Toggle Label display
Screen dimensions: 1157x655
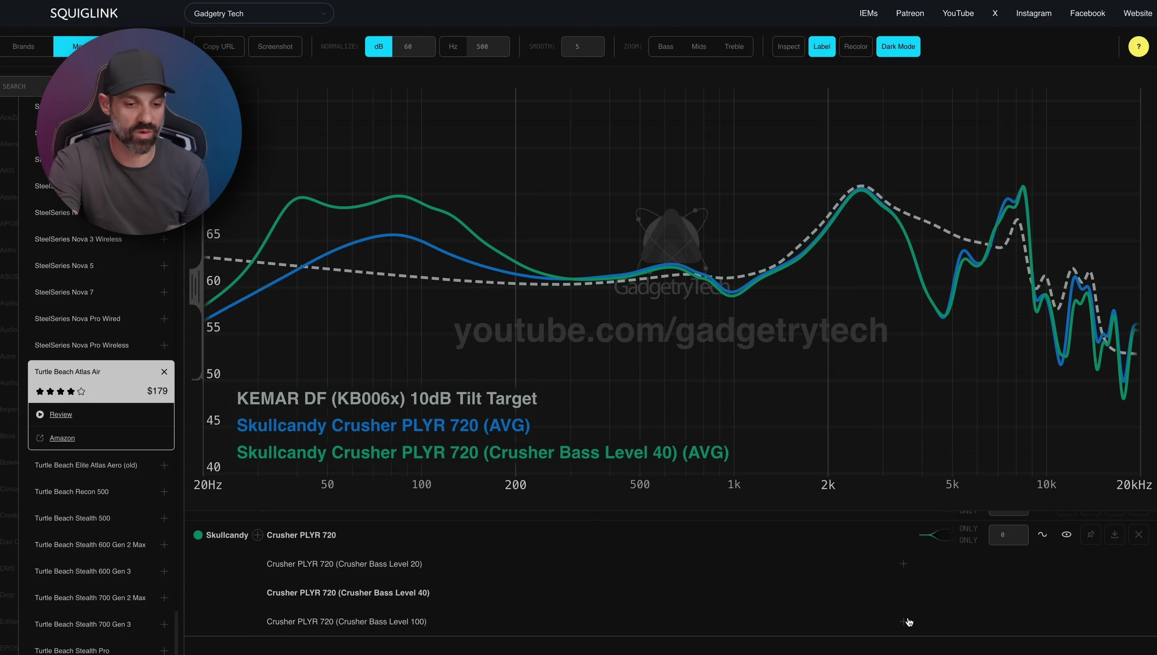tap(822, 46)
